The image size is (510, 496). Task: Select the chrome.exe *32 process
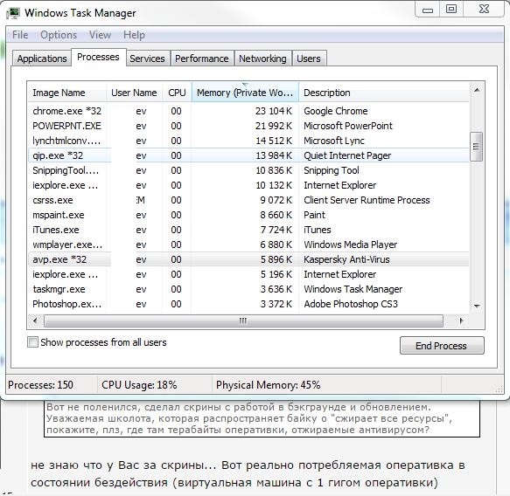click(248, 111)
